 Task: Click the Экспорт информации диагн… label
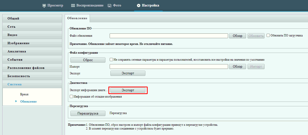[x=89, y=90]
